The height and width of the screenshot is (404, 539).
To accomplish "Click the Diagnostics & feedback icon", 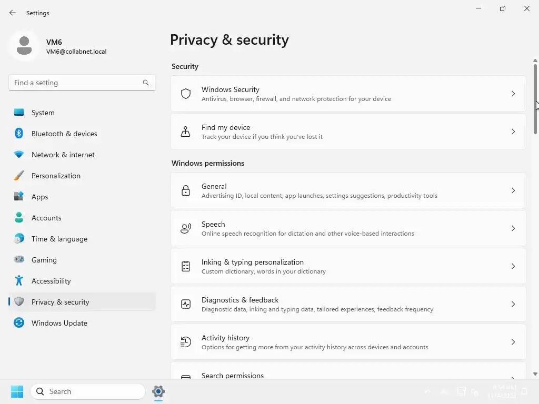I will 186,304.
